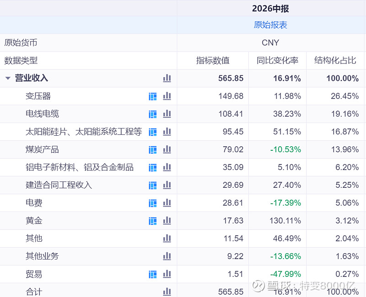This screenshot has height=297, width=366.
Task: Select the 煤炭产品 row label
Action: [42, 149]
